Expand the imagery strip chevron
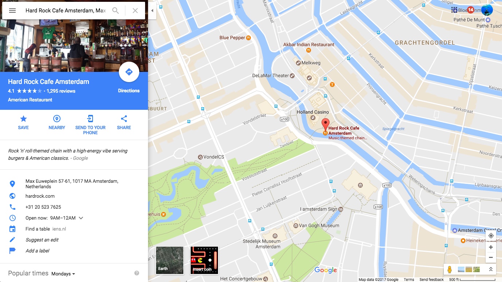502x282 pixels. (491, 270)
